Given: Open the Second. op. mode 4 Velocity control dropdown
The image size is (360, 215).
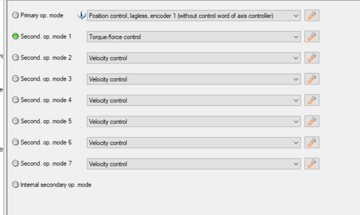Looking at the screenshot, I should tap(296, 101).
